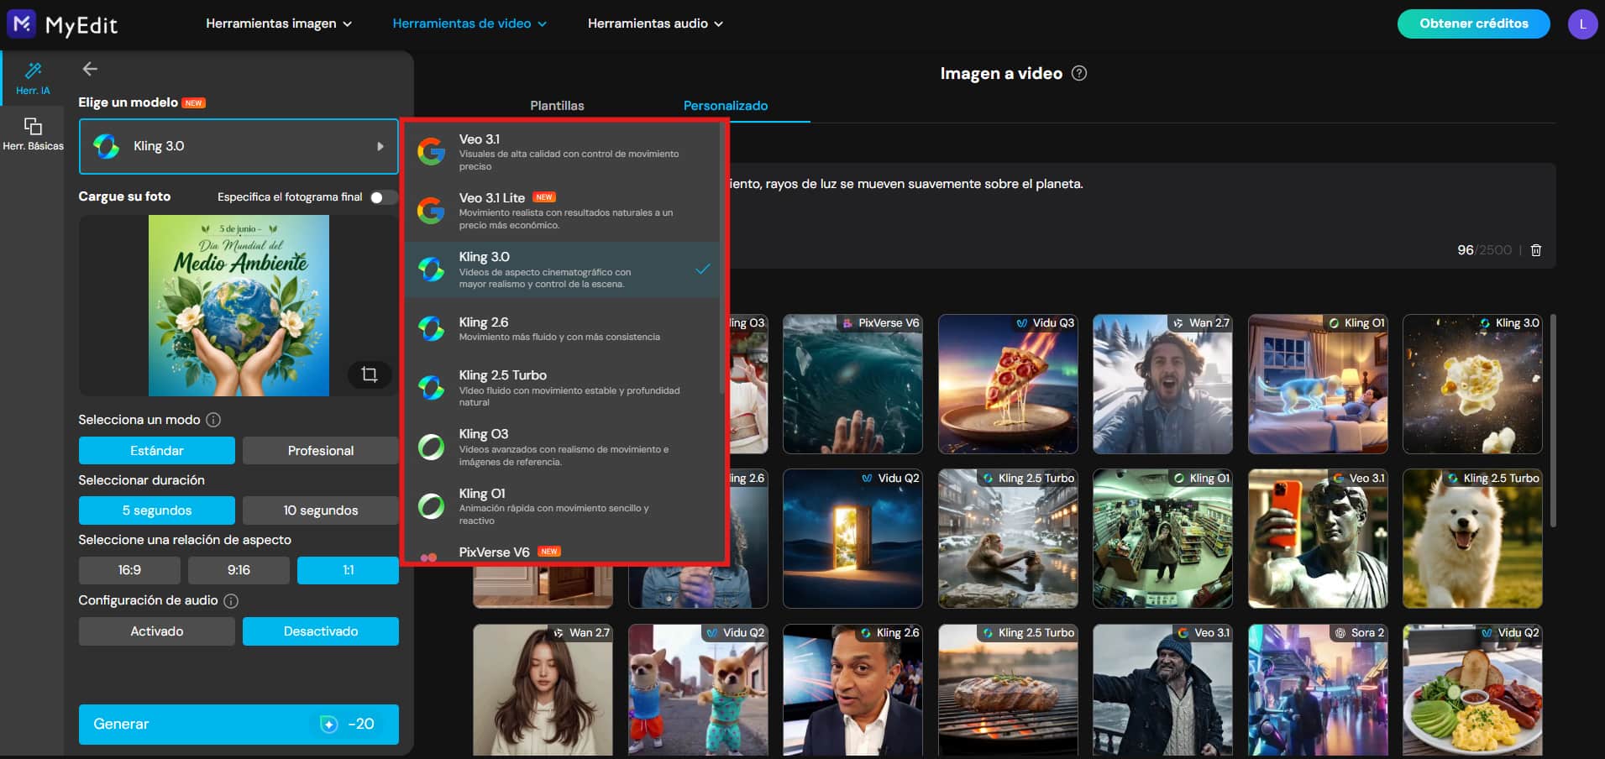1605x759 pixels.
Task: Set aspect ratio to 1:1
Action: [x=348, y=570]
